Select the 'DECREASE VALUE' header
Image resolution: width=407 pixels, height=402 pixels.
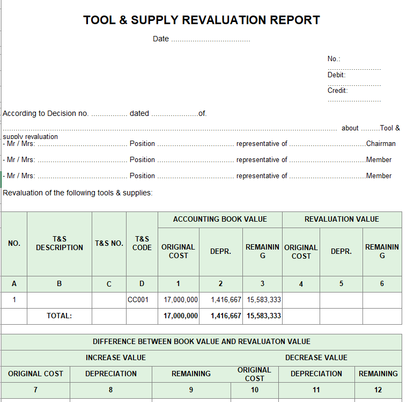coord(316,358)
